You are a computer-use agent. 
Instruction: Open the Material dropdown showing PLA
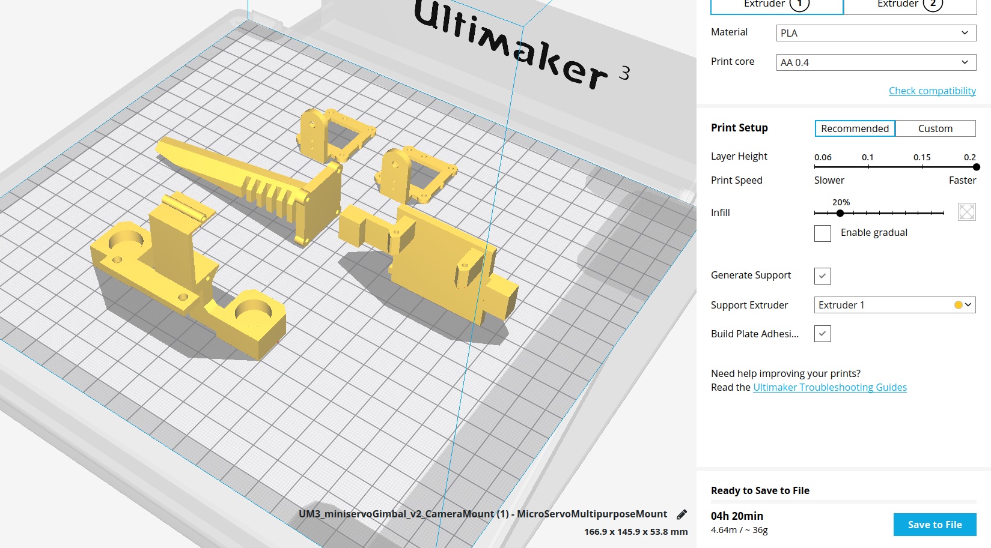(x=876, y=33)
